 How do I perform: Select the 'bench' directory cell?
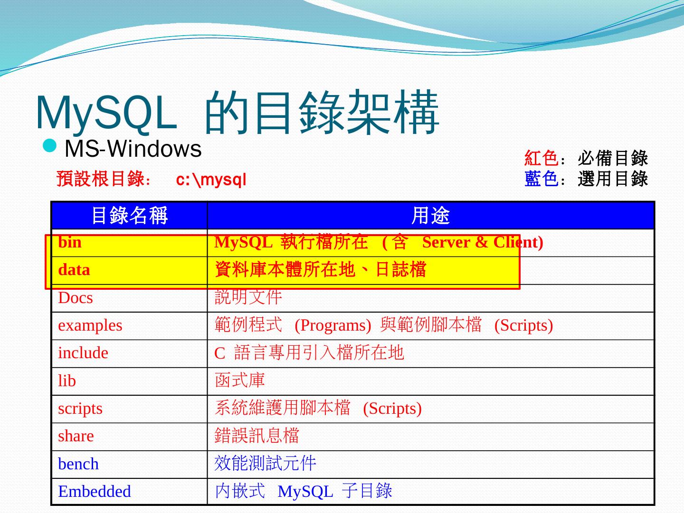pyautogui.click(x=129, y=464)
